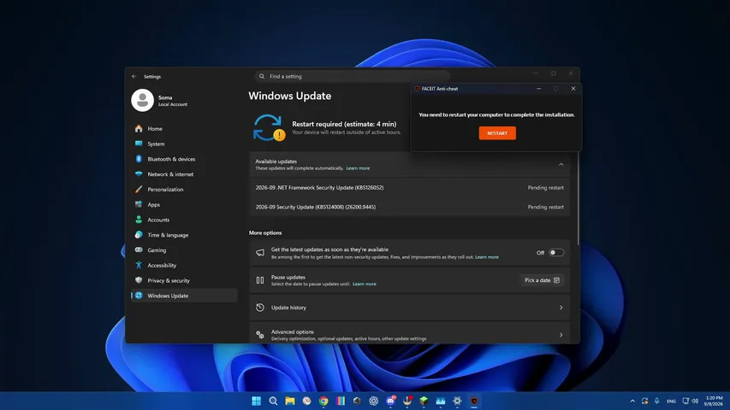Open the green cube app on taskbar
The width and height of the screenshot is (730, 410).
424,401
